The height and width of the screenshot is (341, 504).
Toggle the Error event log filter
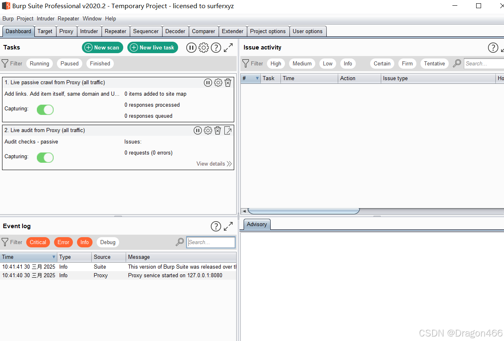(x=63, y=242)
